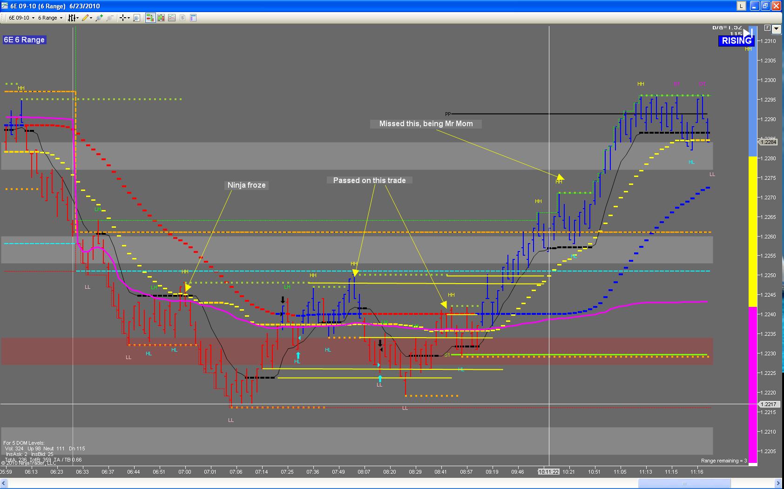The height and width of the screenshot is (489, 784).
Task: Click the zoom in magnifier icon
Action: (99, 18)
